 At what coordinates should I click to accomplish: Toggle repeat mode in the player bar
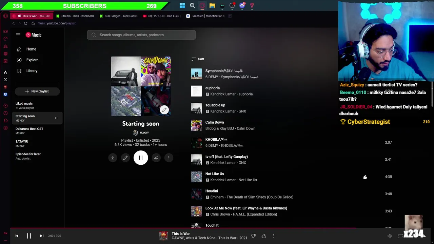(x=400, y=236)
